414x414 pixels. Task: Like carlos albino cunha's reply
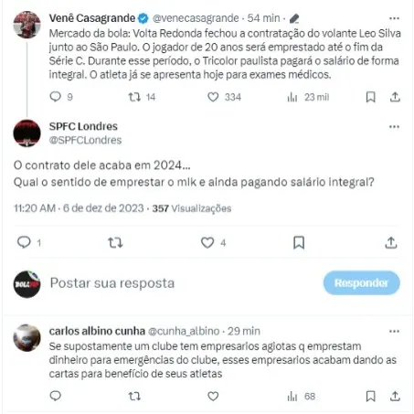click(x=213, y=396)
